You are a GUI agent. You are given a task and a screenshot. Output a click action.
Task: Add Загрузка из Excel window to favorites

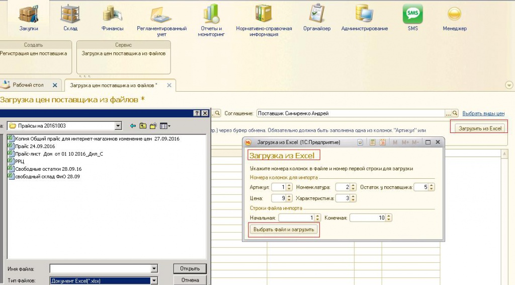coord(360,142)
